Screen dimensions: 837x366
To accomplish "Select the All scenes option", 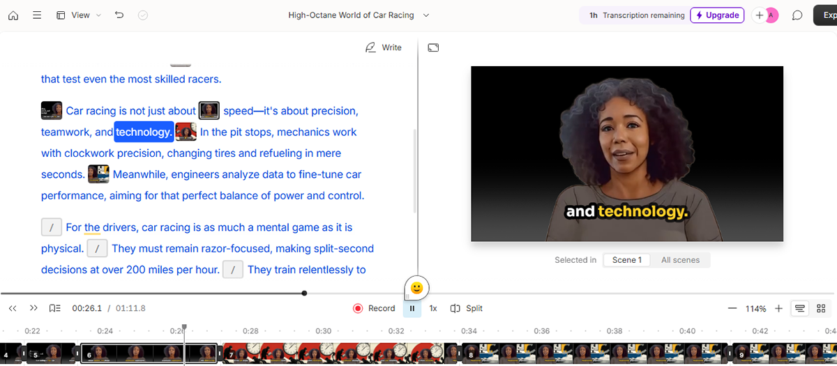I will tap(680, 260).
